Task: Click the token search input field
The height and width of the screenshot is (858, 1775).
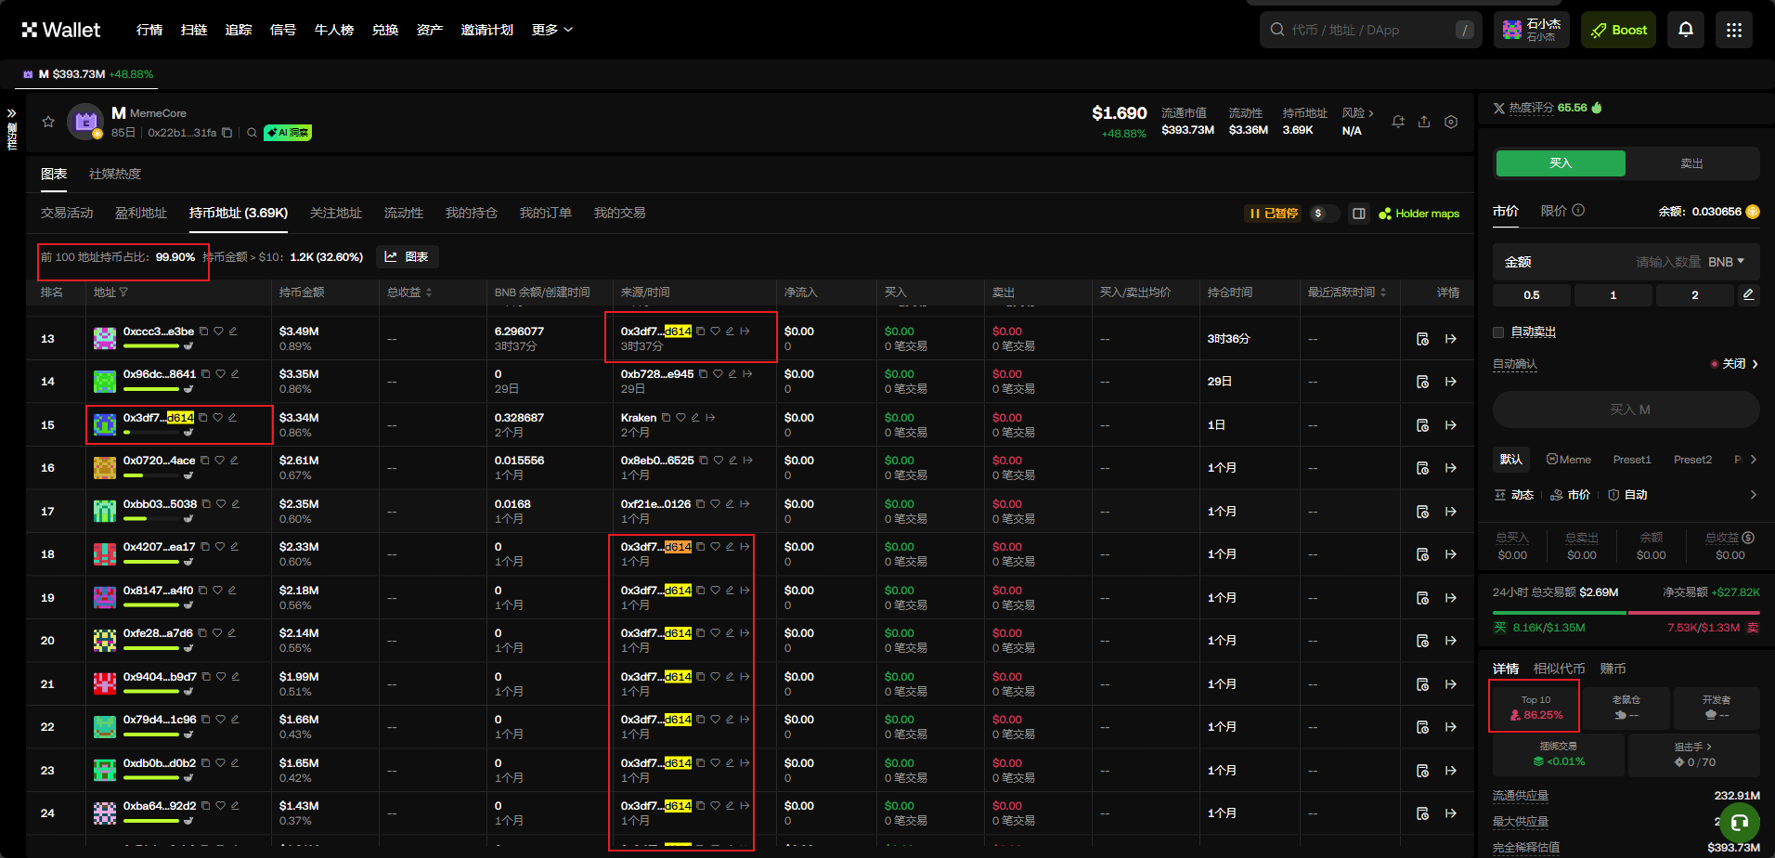Action: (x=1365, y=30)
